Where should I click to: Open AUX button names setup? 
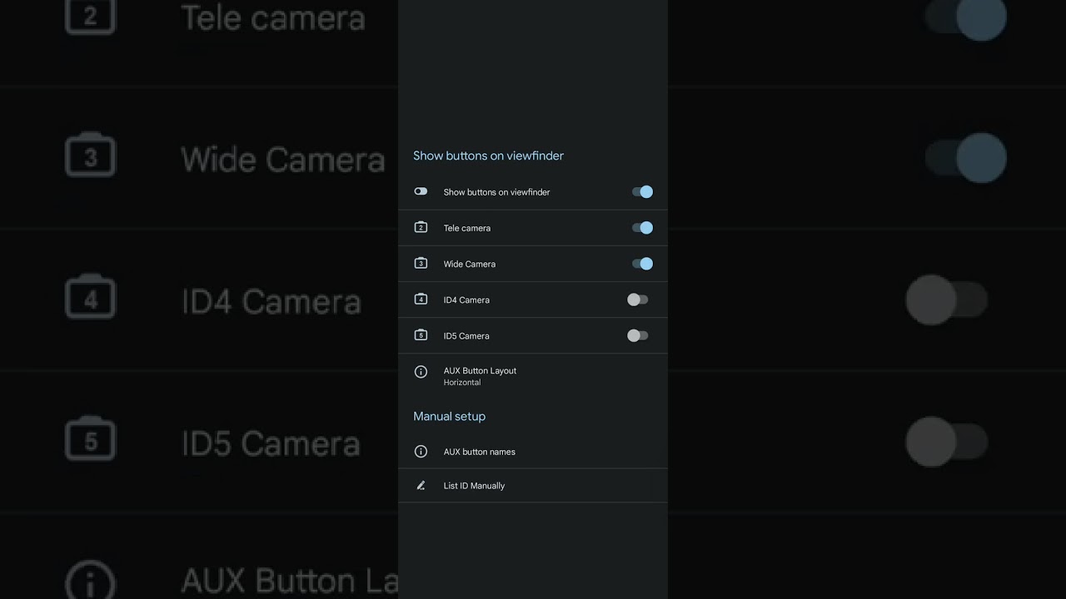click(x=533, y=452)
